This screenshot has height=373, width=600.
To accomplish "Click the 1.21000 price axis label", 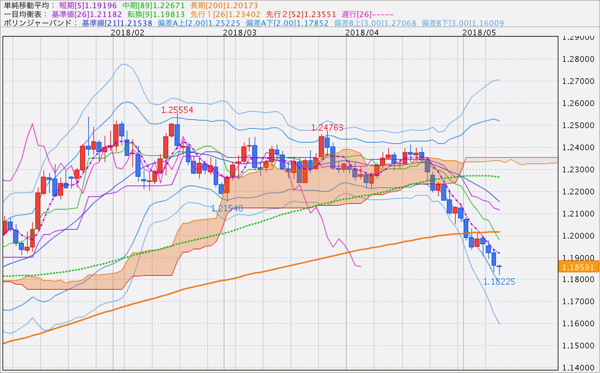I will [x=578, y=214].
